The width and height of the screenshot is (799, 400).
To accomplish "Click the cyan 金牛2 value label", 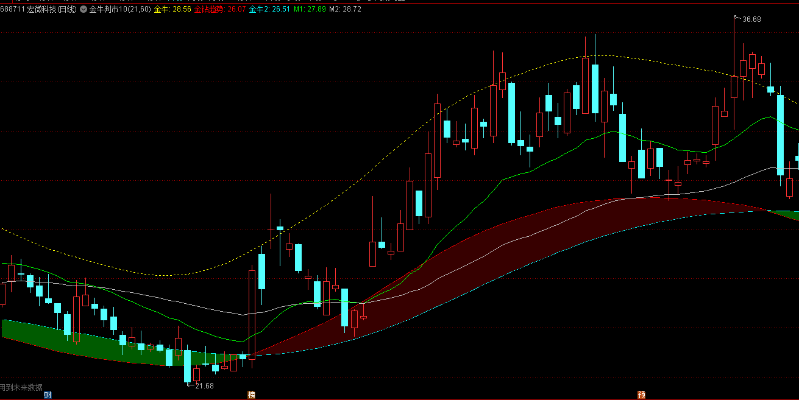I will (269, 9).
